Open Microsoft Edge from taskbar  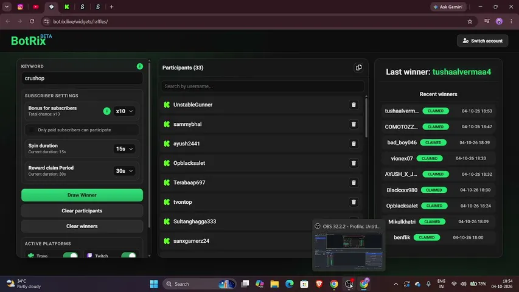(289, 283)
